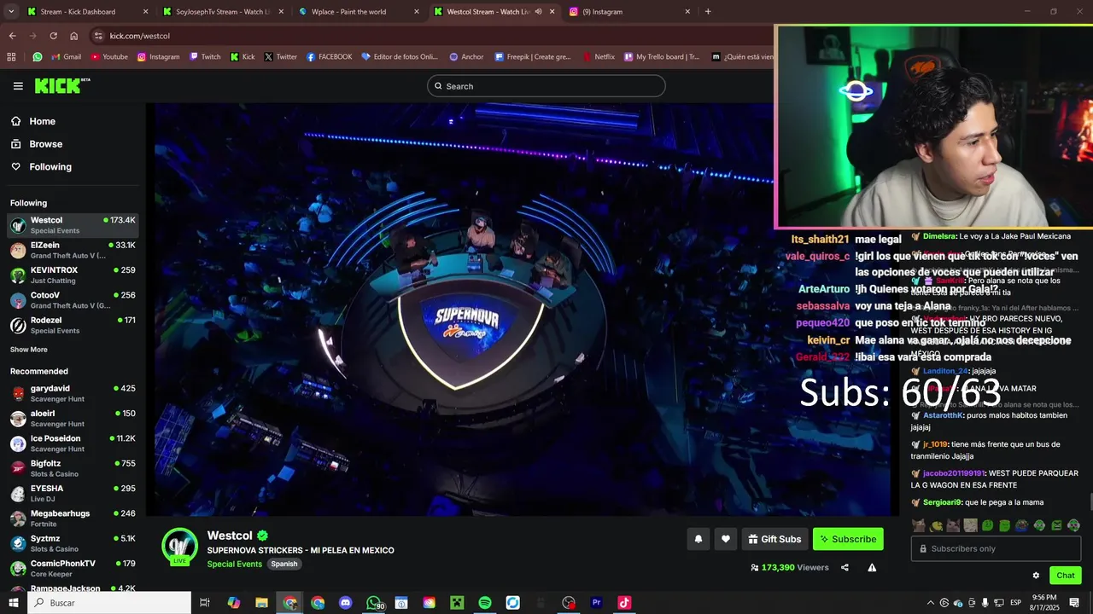The height and width of the screenshot is (614, 1093).
Task: Click the address bar URL kick.com/westcol
Action: tap(140, 36)
